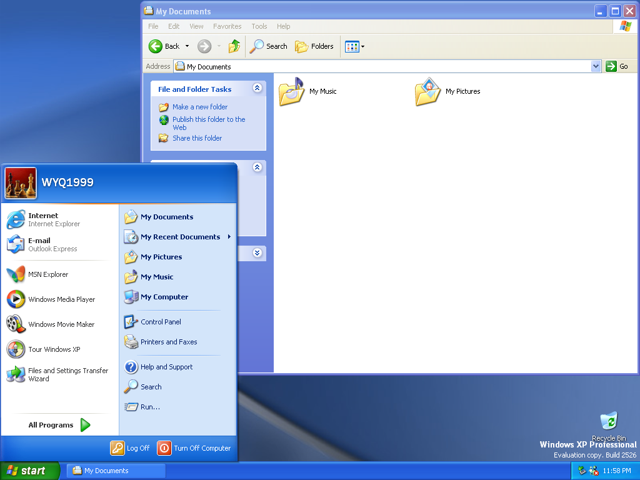Click the Log Off button
Viewport: 640px width, 480px height.
[x=130, y=448]
